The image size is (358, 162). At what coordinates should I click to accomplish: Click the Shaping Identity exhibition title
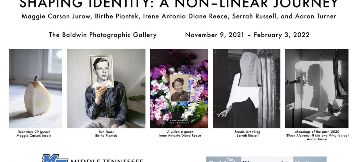pos(179,4)
